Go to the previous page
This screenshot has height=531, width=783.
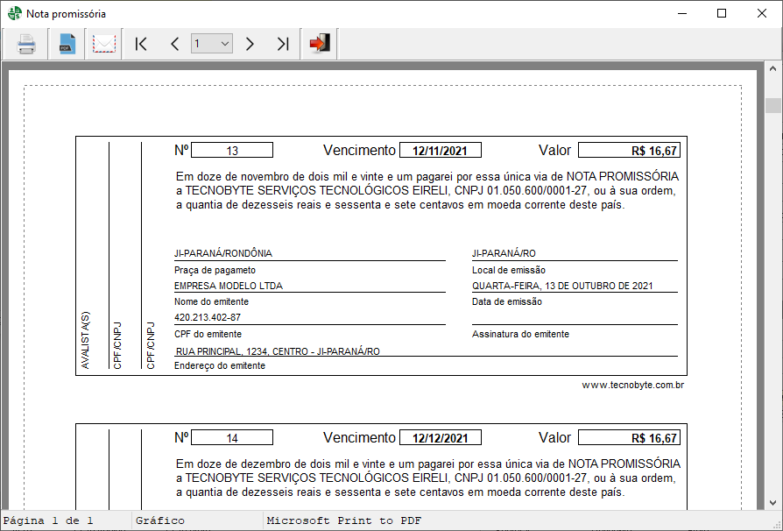pyautogui.click(x=174, y=43)
